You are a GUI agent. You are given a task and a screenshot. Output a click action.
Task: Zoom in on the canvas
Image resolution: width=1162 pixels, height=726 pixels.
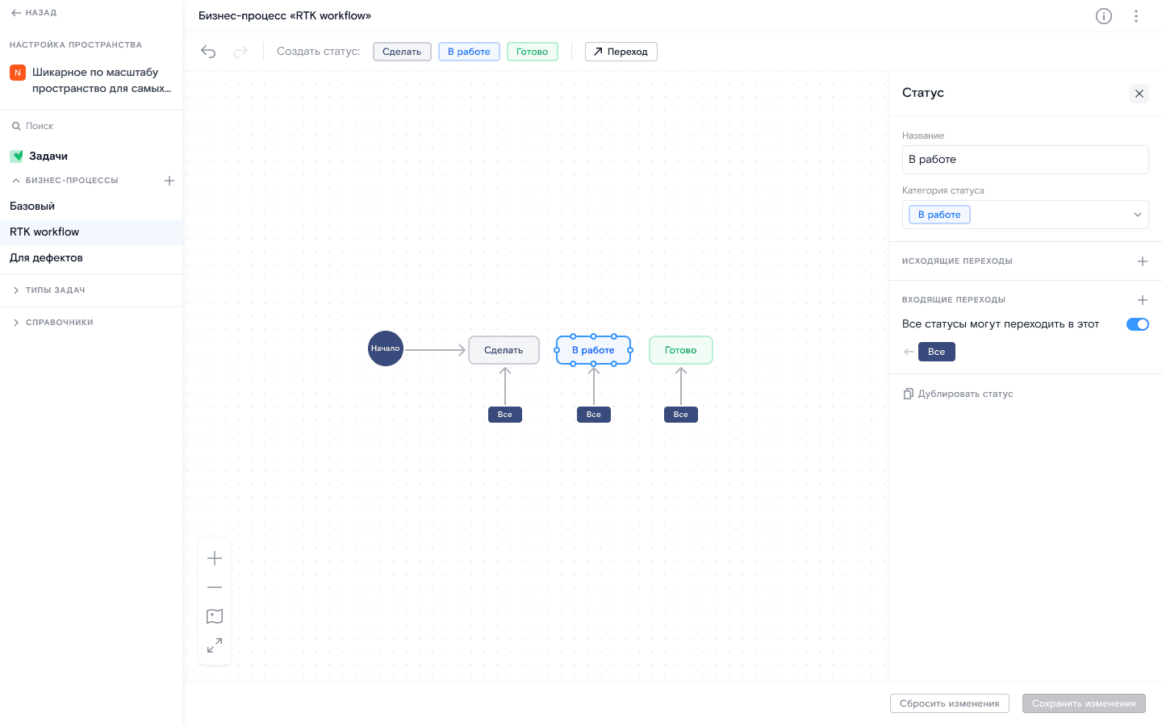(215, 558)
